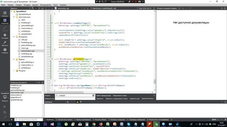Switch to 2 Результаты поиска pane tab
This screenshot has width=227, height=127.
coord(64,120)
